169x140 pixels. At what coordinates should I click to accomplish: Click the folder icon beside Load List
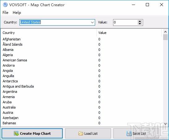click(81, 134)
